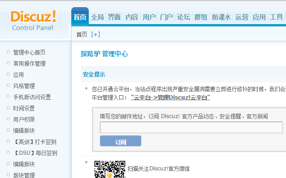
Task: Open the 论坛 tab
Action: (x=183, y=17)
